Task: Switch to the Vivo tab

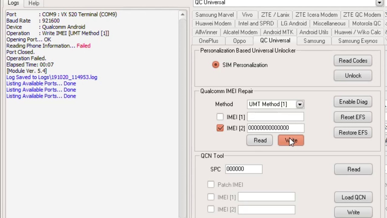Action: [247, 15]
